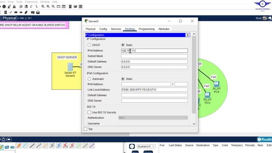Viewport: 272px width, 153px height.
Task: Check the Top checkbox
Action: tap(85, 129)
